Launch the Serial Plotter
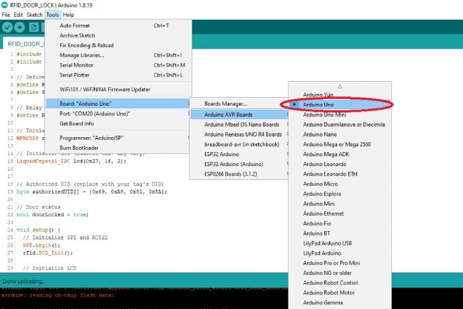Image resolution: width=463 pixels, height=309 pixels. pyautogui.click(x=119, y=75)
